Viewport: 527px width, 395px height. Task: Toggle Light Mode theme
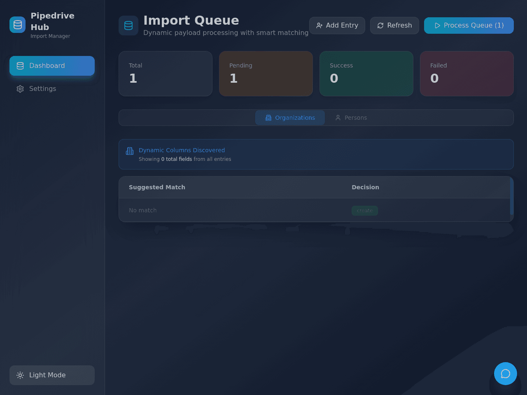[x=52, y=375]
